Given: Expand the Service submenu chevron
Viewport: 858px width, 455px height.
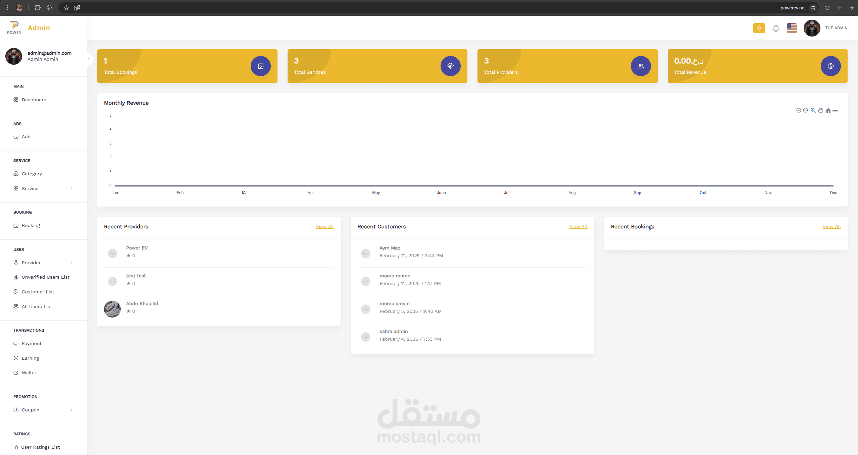Looking at the screenshot, I should coord(71,188).
